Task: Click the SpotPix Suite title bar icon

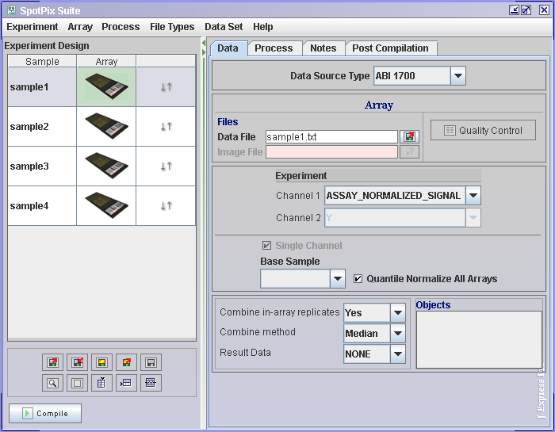Action: (11, 10)
